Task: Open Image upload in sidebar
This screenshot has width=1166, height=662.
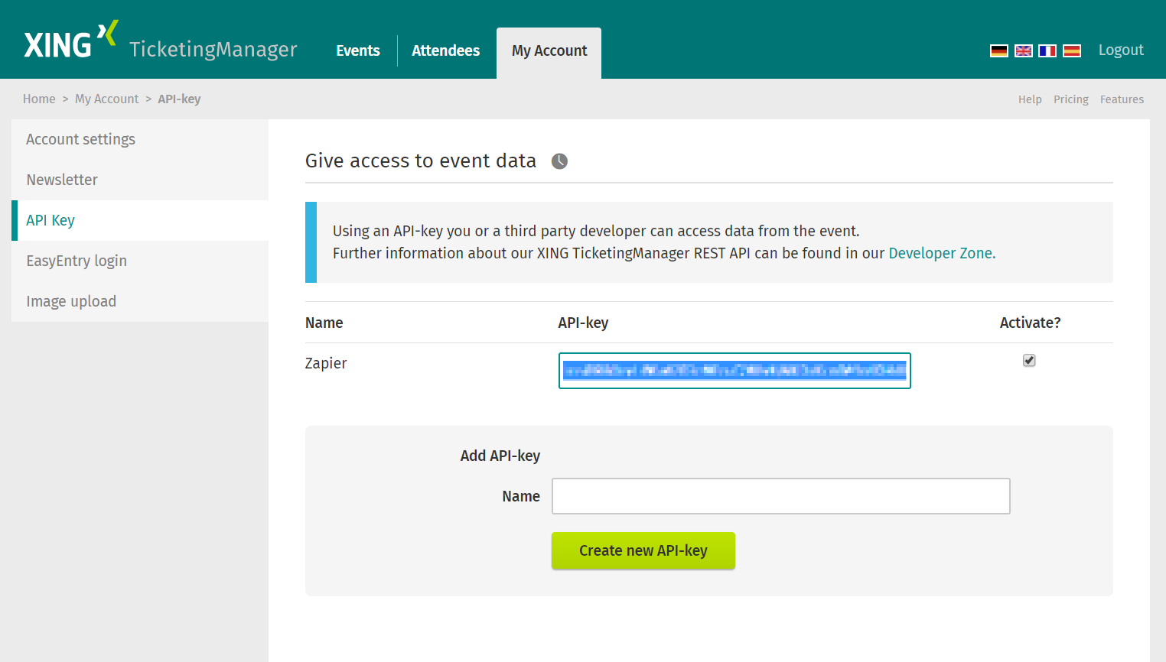Action: pos(140,301)
